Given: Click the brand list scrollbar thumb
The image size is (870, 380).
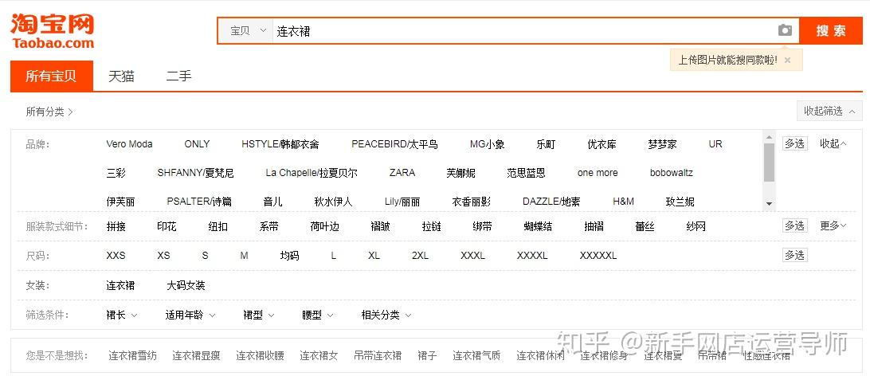Looking at the screenshot, I should [x=769, y=162].
